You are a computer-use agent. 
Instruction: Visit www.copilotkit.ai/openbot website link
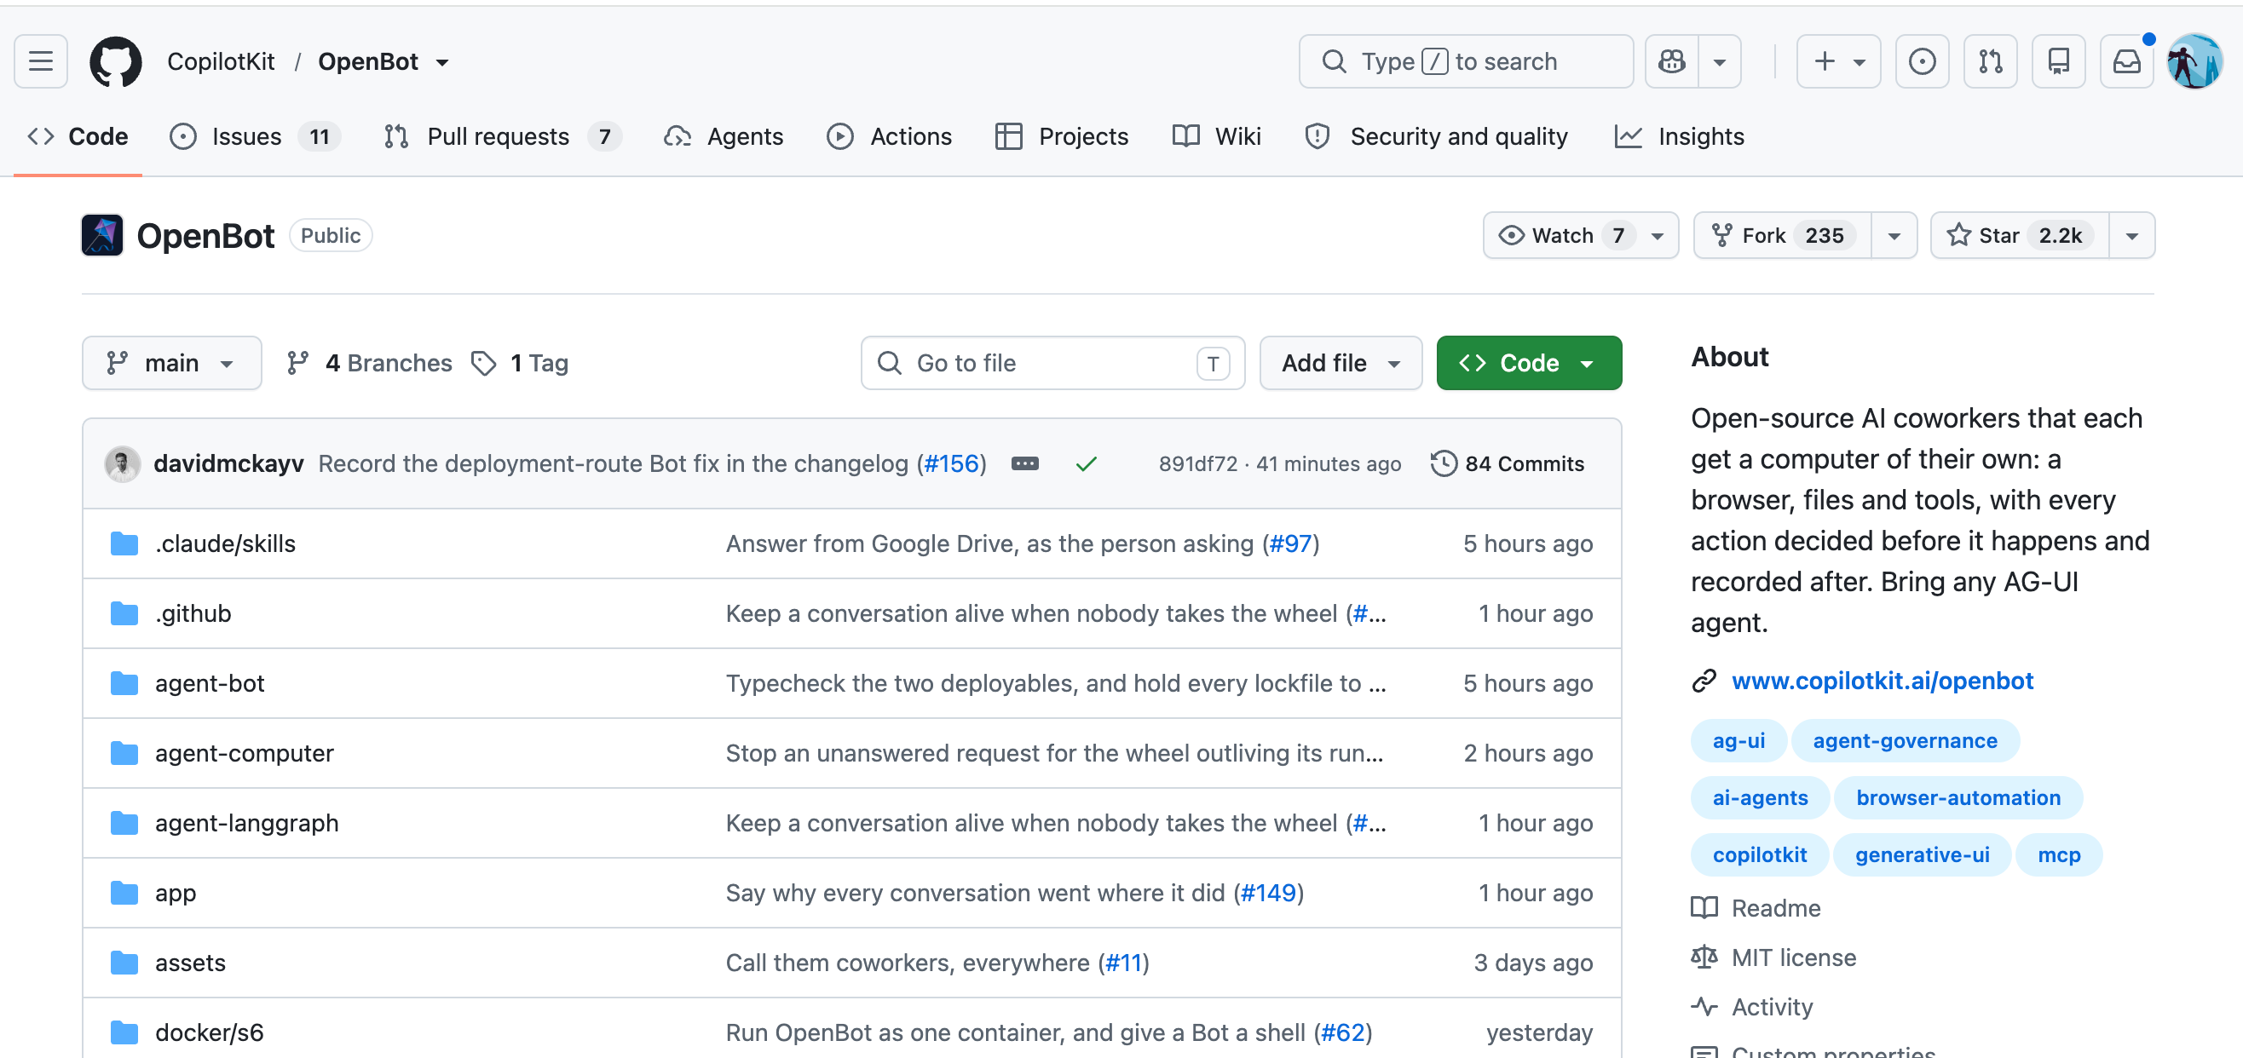tap(1882, 681)
